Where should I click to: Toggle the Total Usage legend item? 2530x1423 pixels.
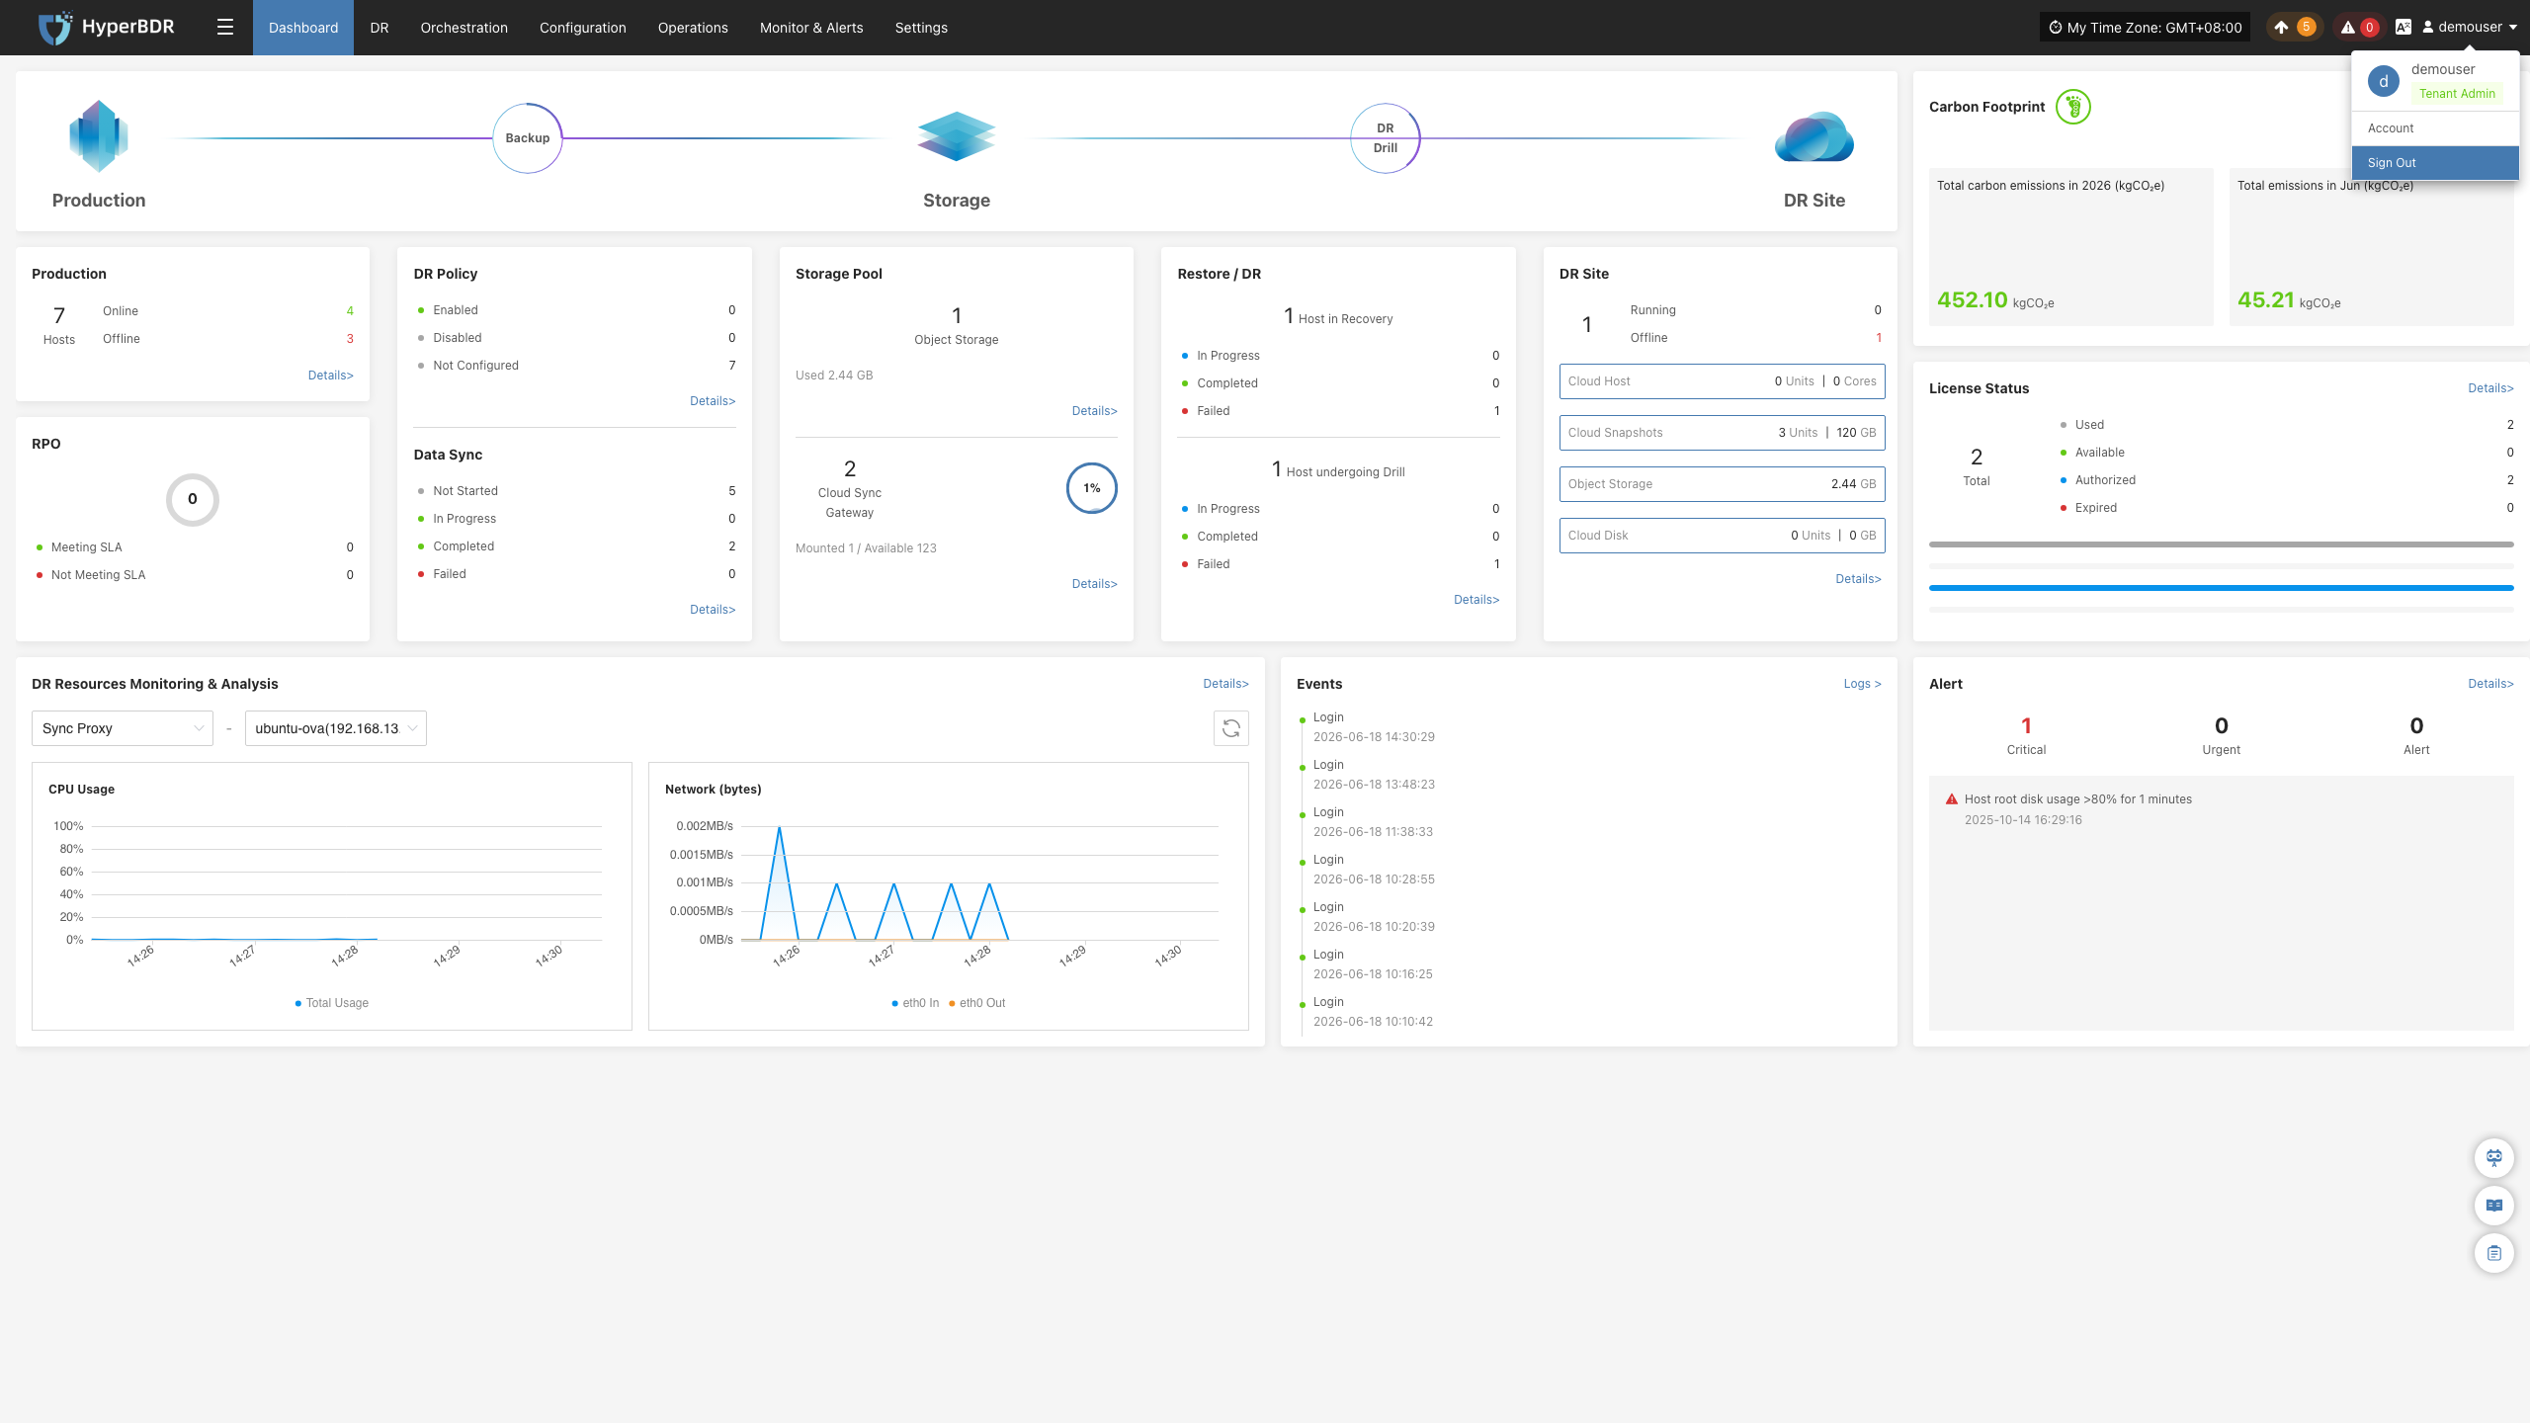(x=332, y=1003)
